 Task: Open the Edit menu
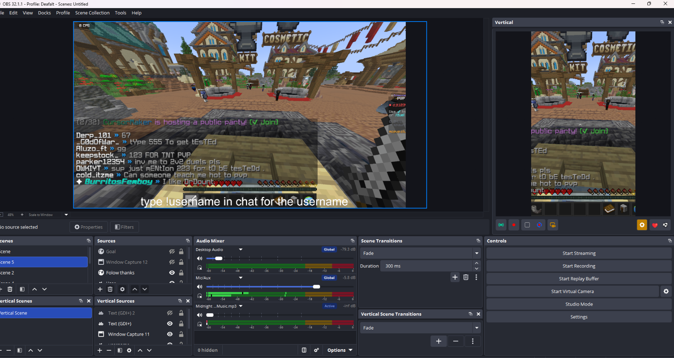[x=14, y=13]
